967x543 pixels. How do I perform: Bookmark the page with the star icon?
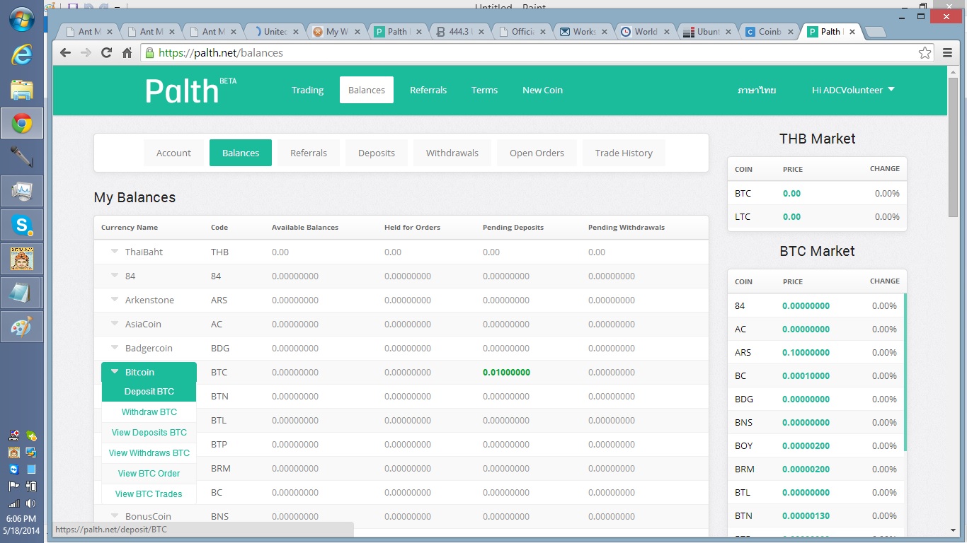click(x=925, y=52)
